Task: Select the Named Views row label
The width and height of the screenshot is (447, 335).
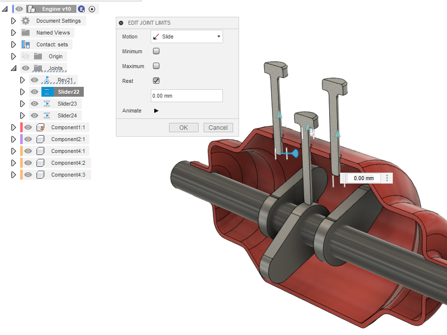Action: [x=53, y=33]
